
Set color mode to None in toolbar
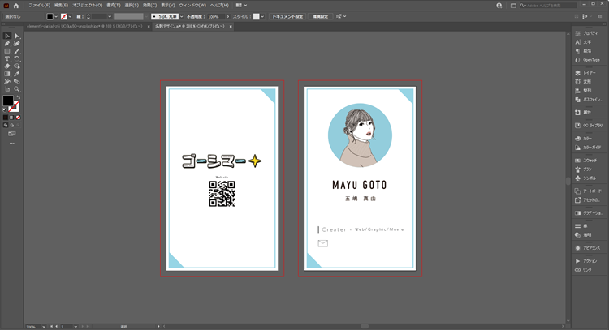click(x=18, y=117)
